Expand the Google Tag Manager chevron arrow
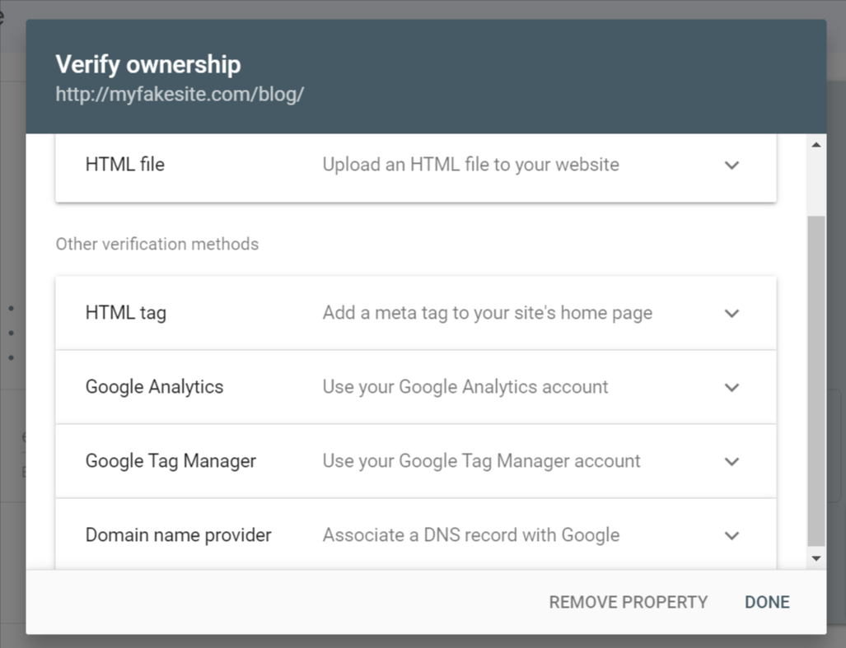The height and width of the screenshot is (648, 846). (x=731, y=461)
